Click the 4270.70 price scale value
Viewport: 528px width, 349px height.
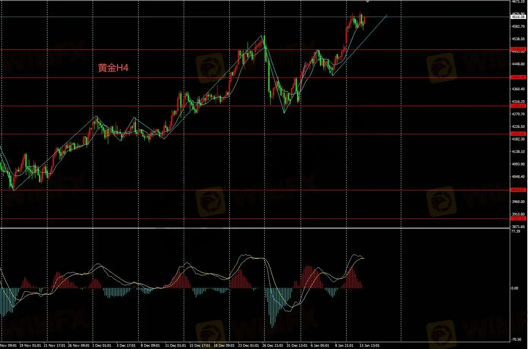tap(518, 114)
